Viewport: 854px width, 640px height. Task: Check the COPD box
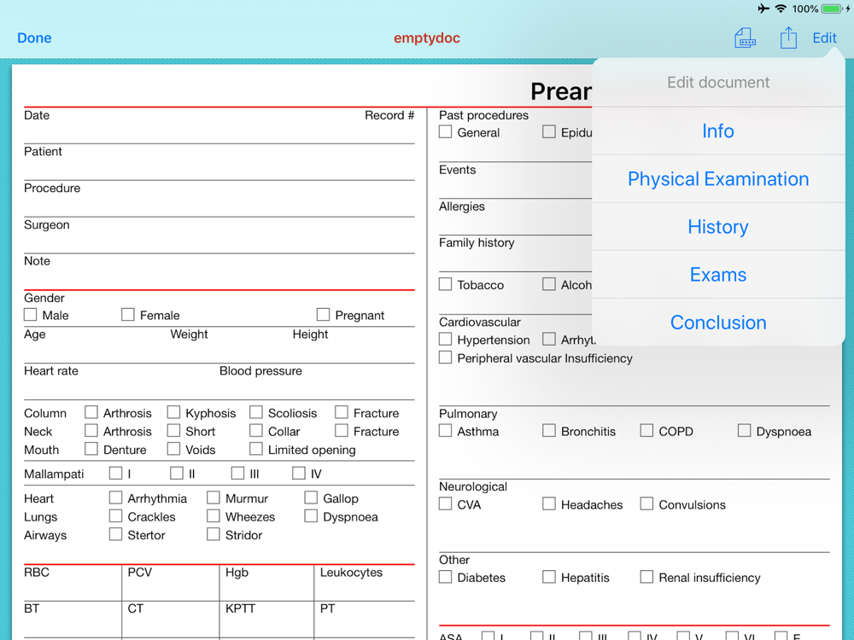pyautogui.click(x=646, y=430)
